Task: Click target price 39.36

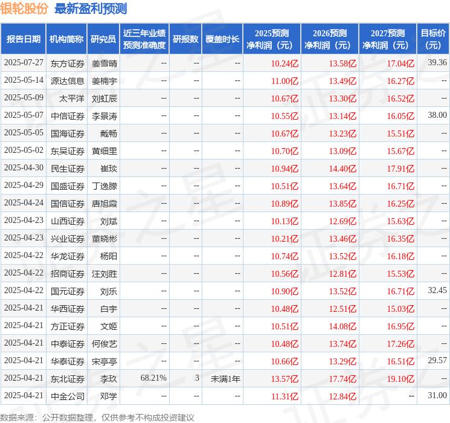Action: (437, 62)
